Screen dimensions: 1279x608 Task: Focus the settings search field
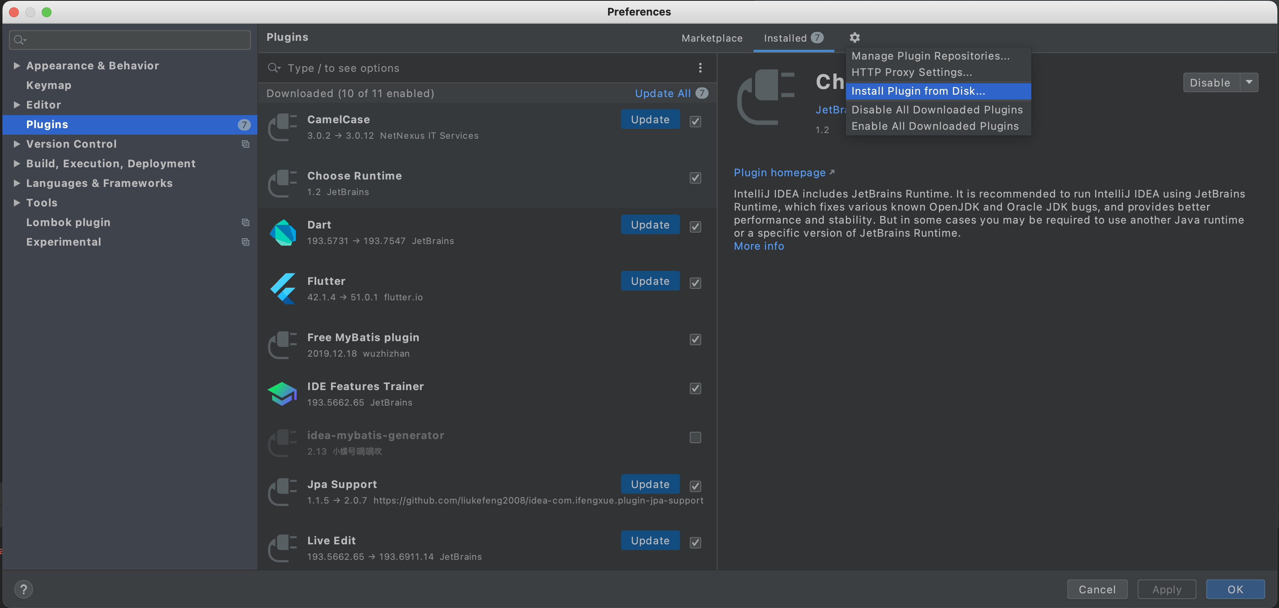[130, 40]
